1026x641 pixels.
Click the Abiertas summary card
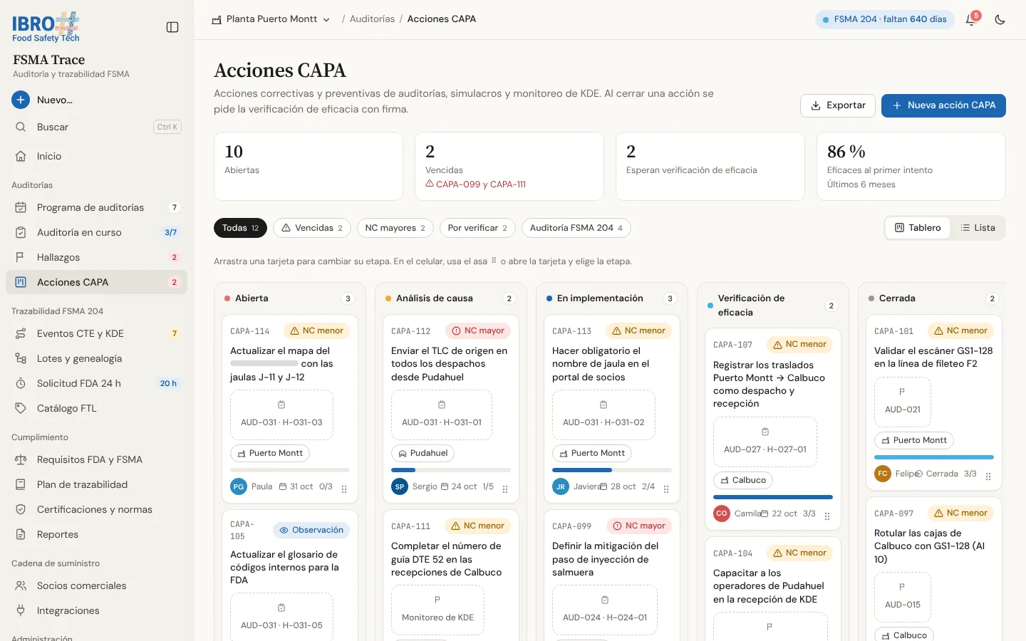pos(309,167)
